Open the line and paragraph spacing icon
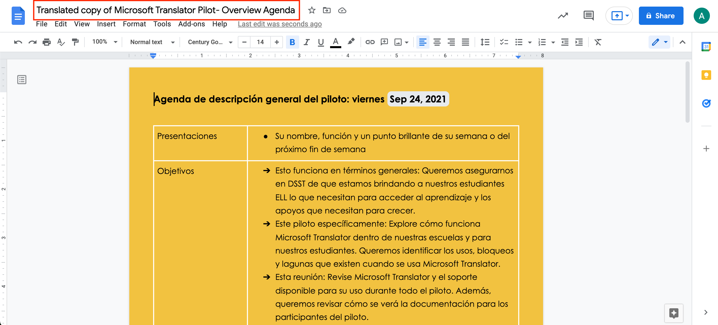The height and width of the screenshot is (325, 718). click(x=485, y=42)
